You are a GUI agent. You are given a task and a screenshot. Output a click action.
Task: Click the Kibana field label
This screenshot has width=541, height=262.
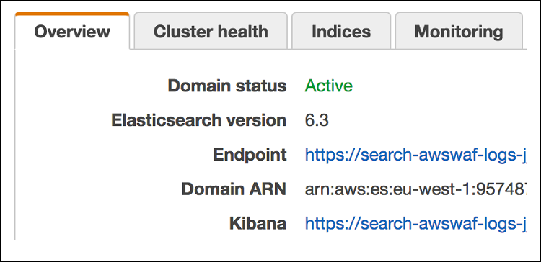coord(258,223)
